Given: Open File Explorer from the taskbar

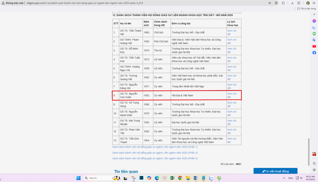Looking at the screenshot, I should pyautogui.click(x=188, y=178).
